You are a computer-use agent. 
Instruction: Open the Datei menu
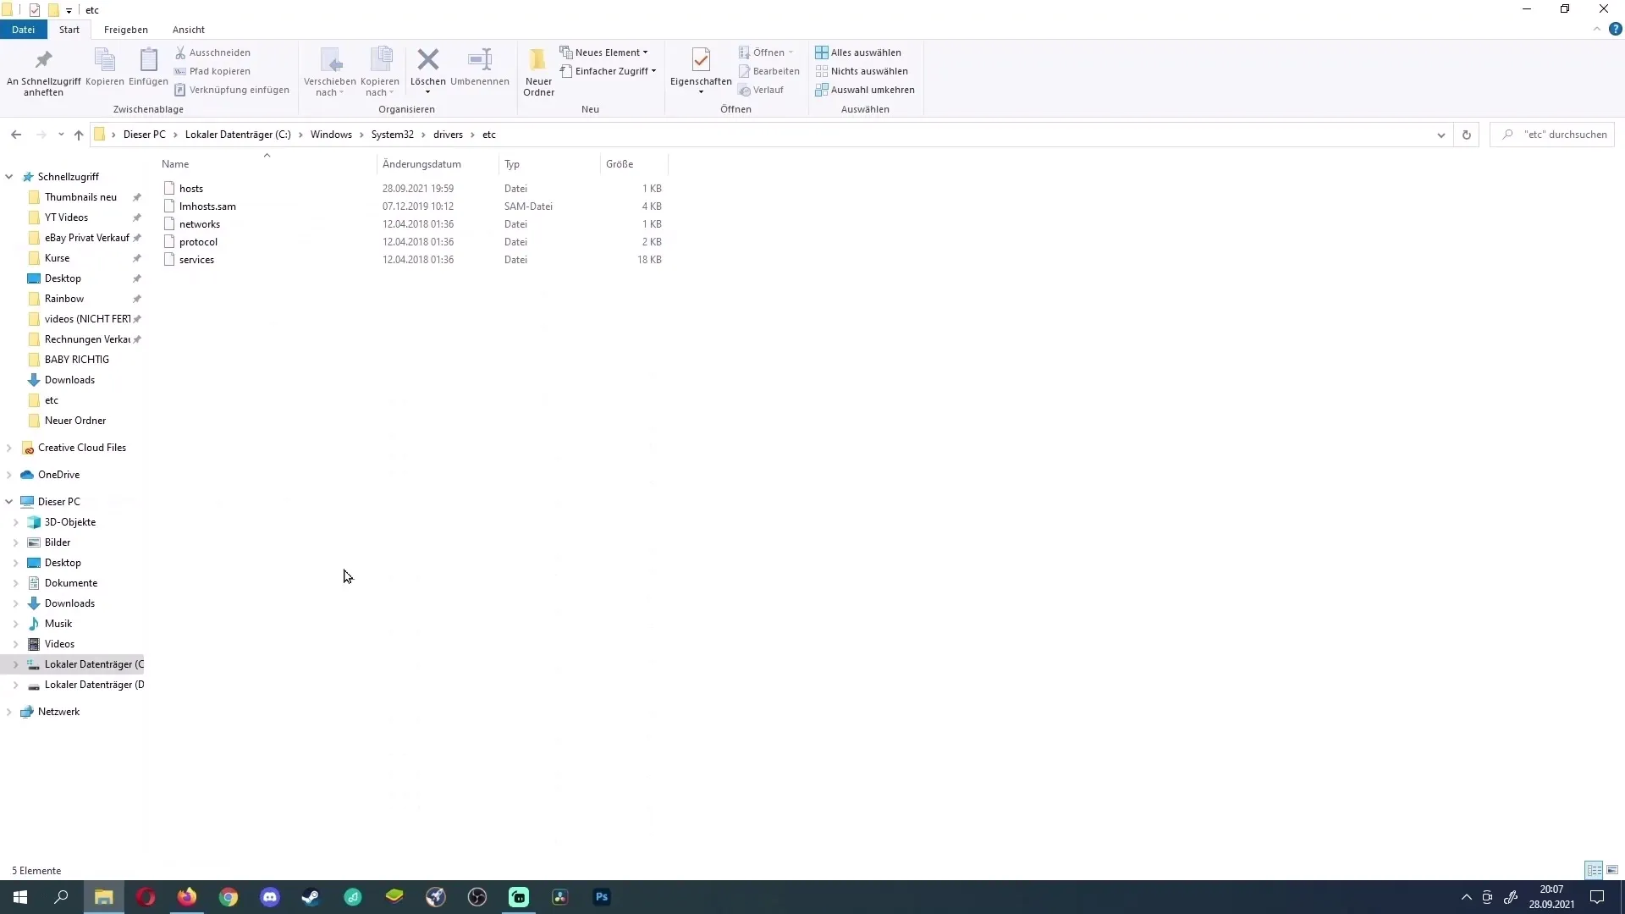[x=22, y=29]
